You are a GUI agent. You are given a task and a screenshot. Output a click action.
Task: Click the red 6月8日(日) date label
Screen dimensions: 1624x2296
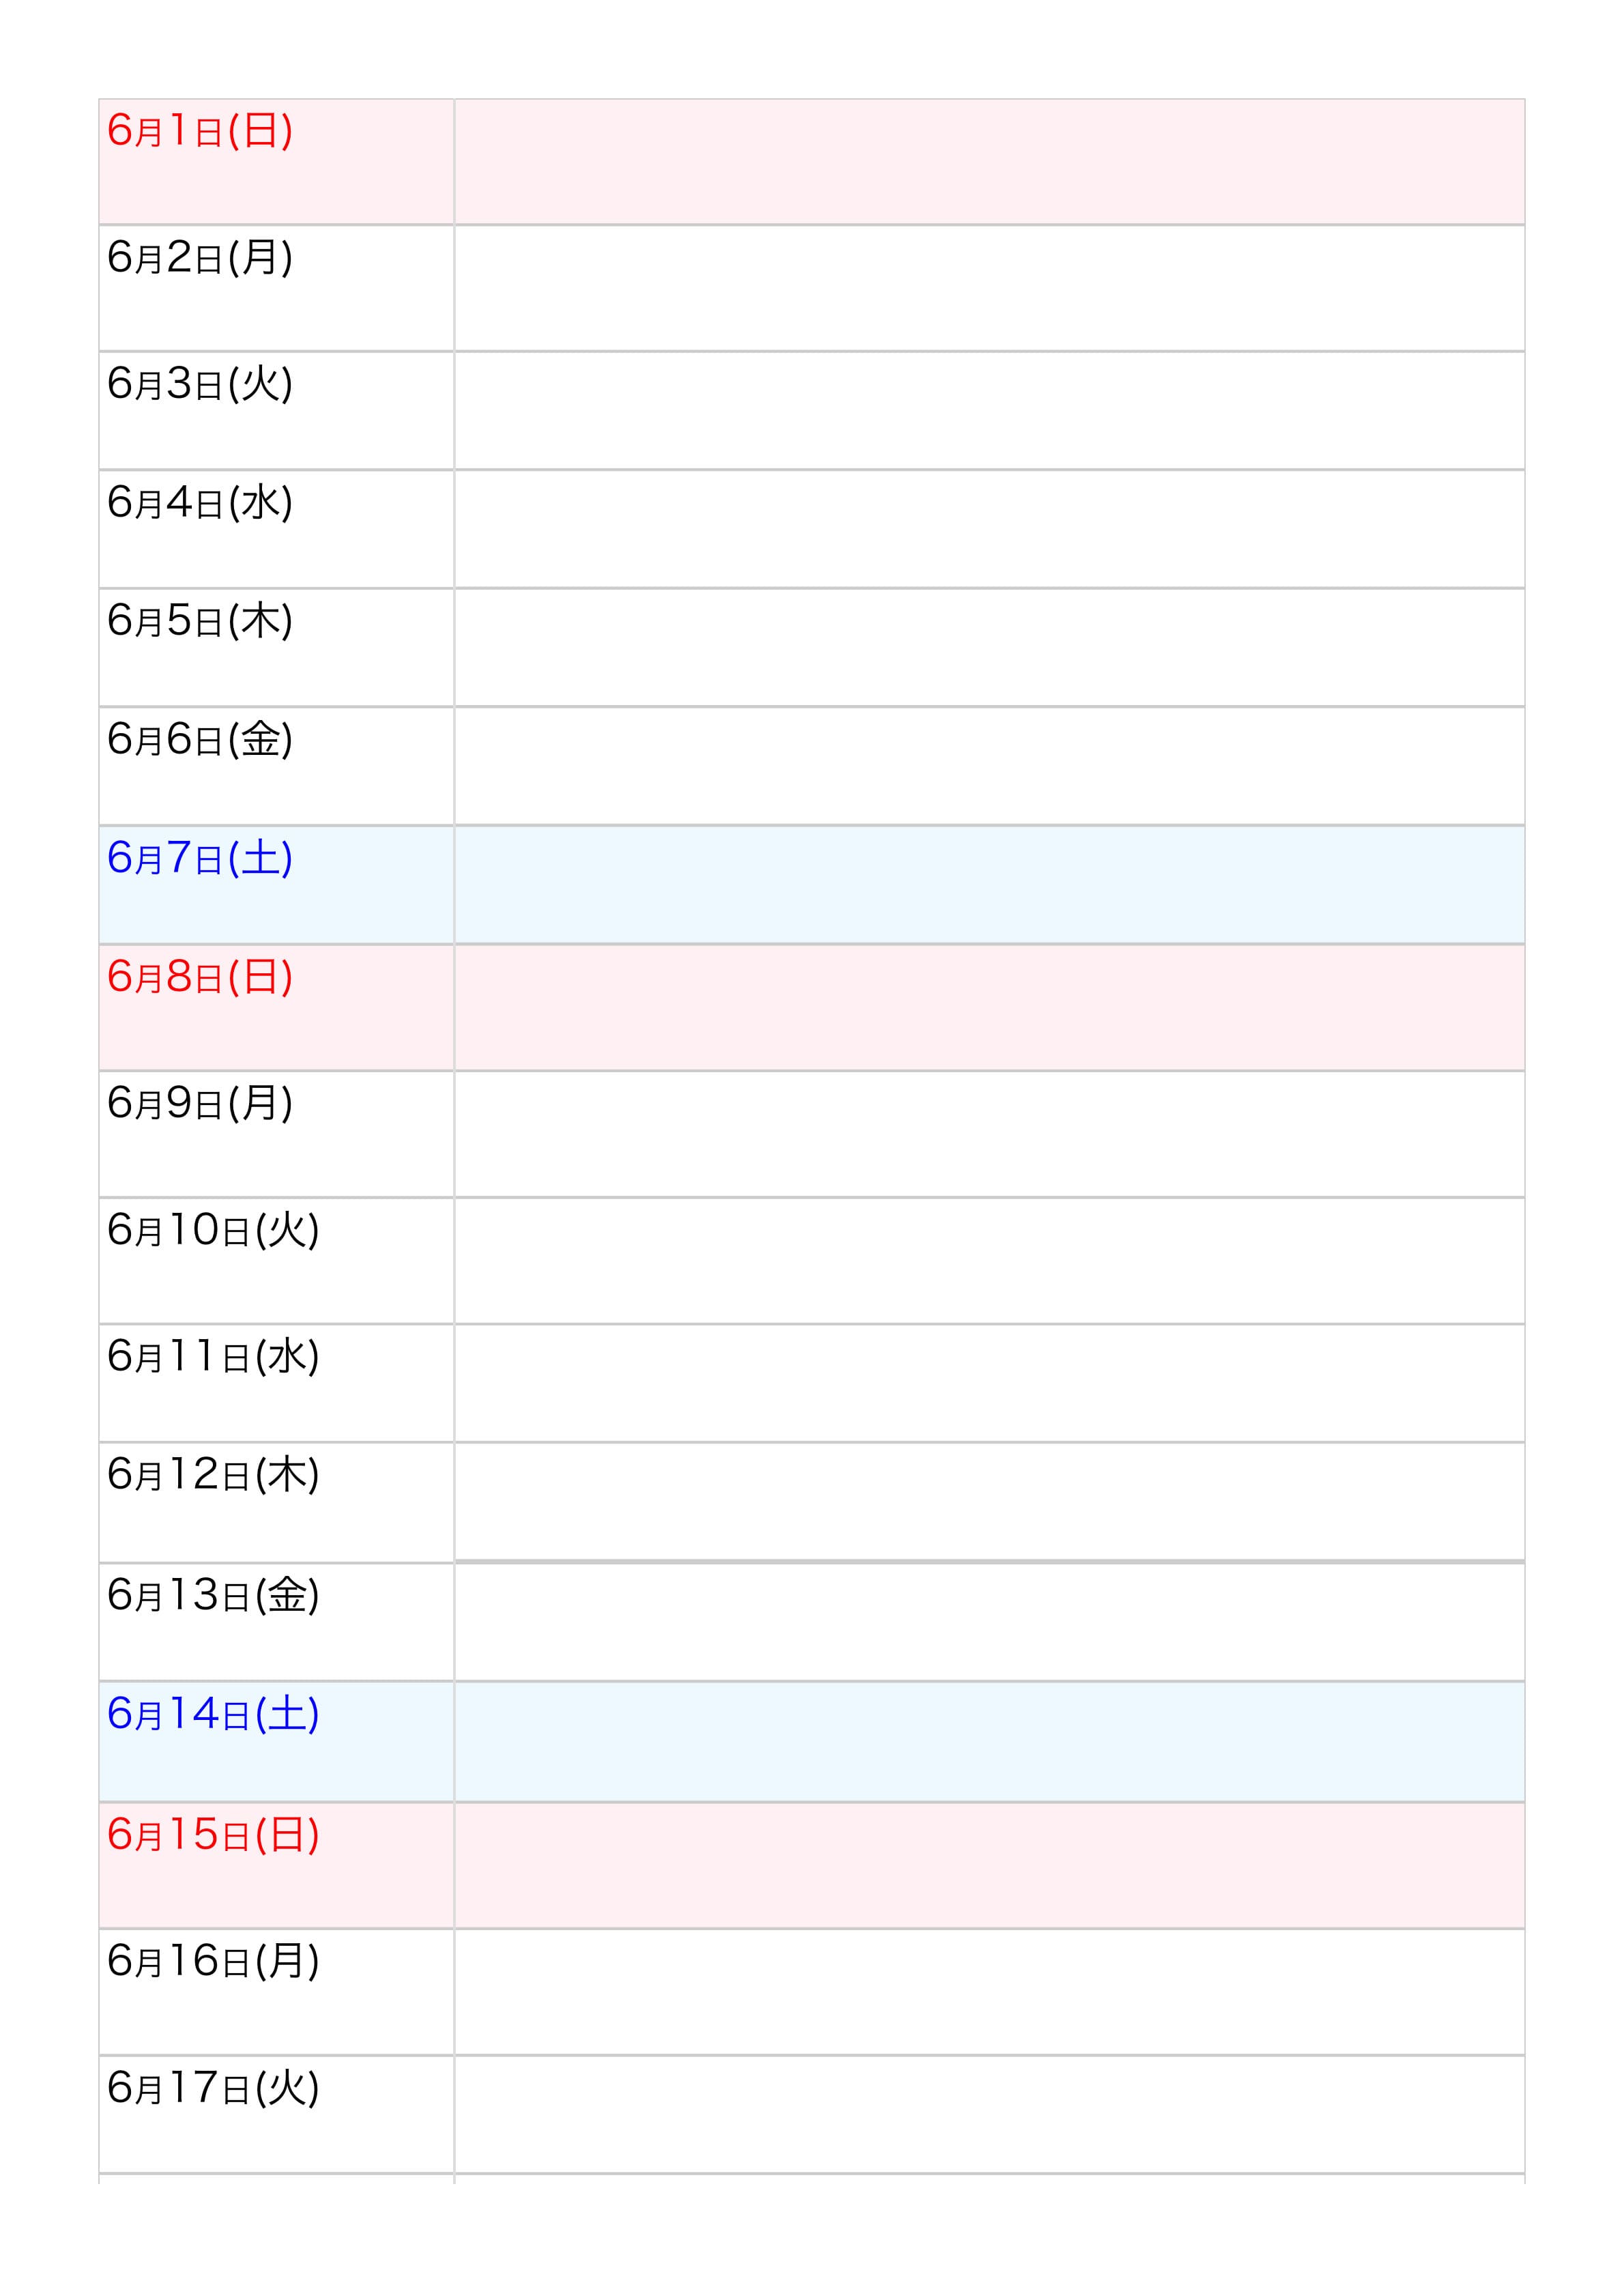[x=200, y=977]
